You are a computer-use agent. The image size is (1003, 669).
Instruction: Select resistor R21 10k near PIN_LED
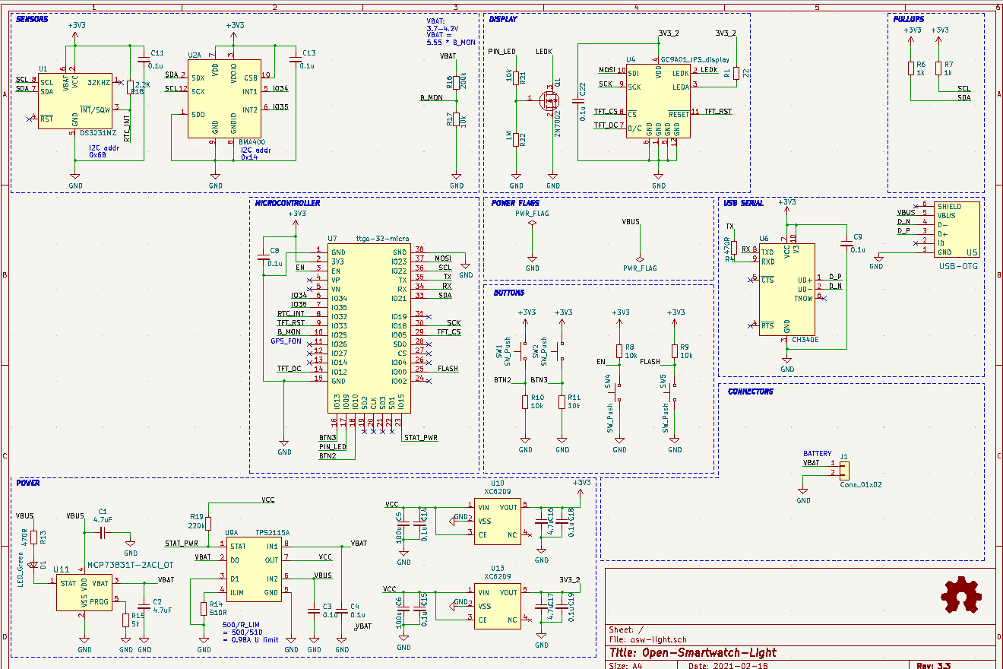(x=516, y=78)
